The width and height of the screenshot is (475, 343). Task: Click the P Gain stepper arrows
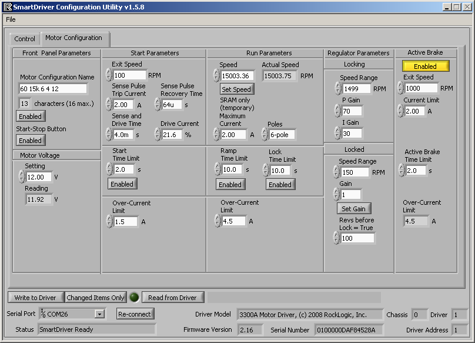pyautogui.click(x=337, y=111)
